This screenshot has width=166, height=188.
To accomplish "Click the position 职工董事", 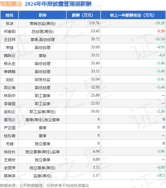I will pos(43,96).
